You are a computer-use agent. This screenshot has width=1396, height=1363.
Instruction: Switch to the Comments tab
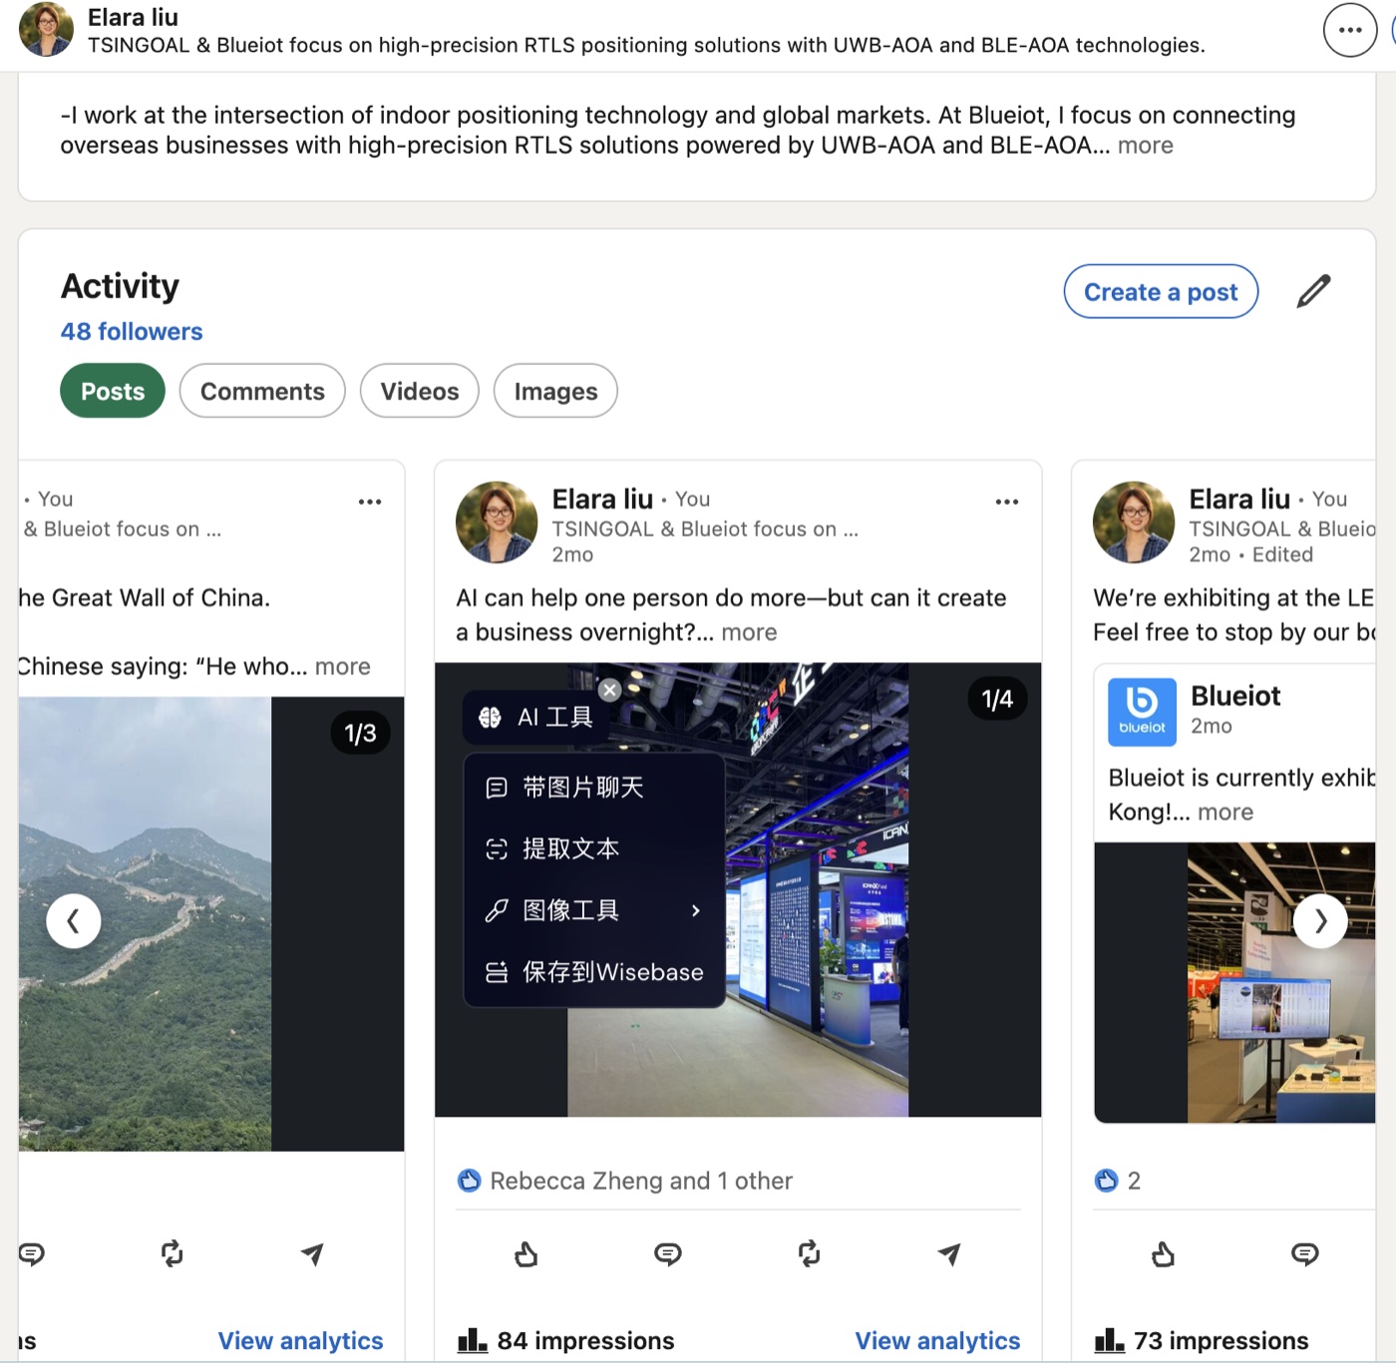(262, 391)
